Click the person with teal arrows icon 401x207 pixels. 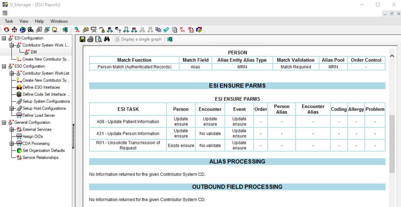click(110, 29)
